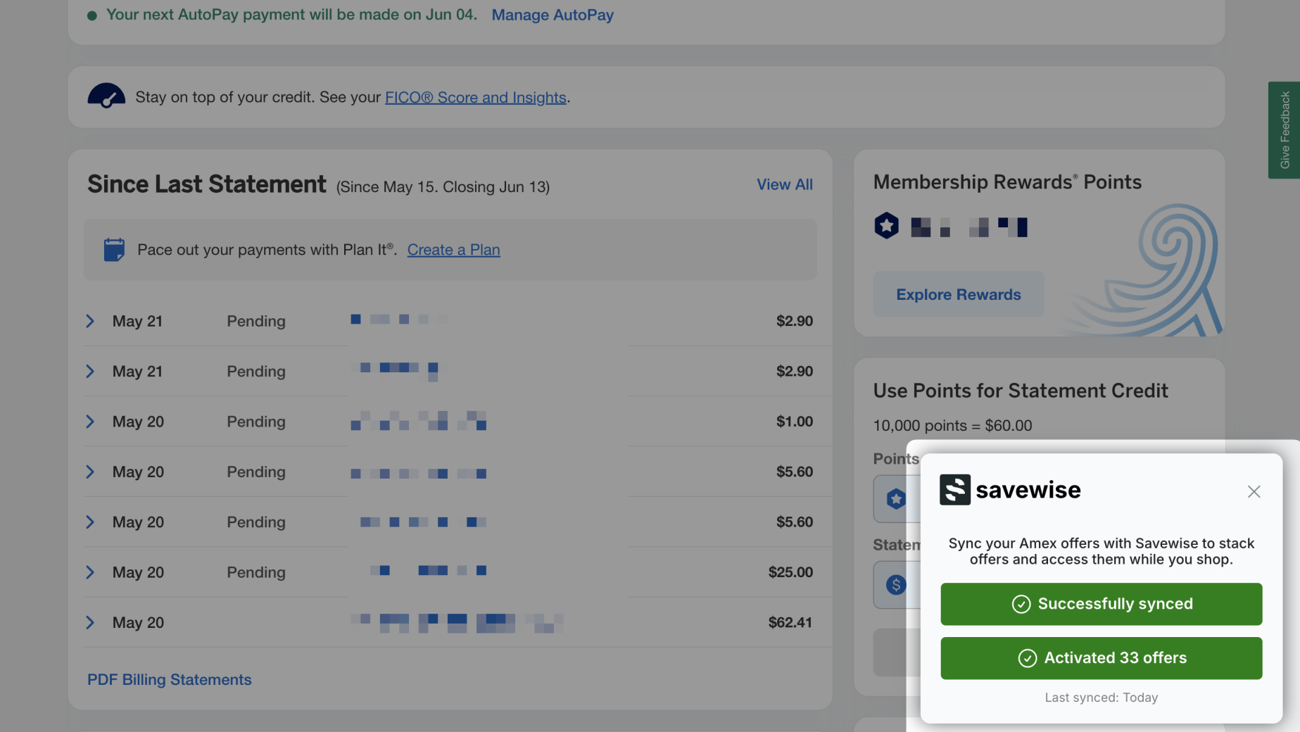Click the Savewise logo icon
Image resolution: width=1300 pixels, height=732 pixels.
point(954,490)
